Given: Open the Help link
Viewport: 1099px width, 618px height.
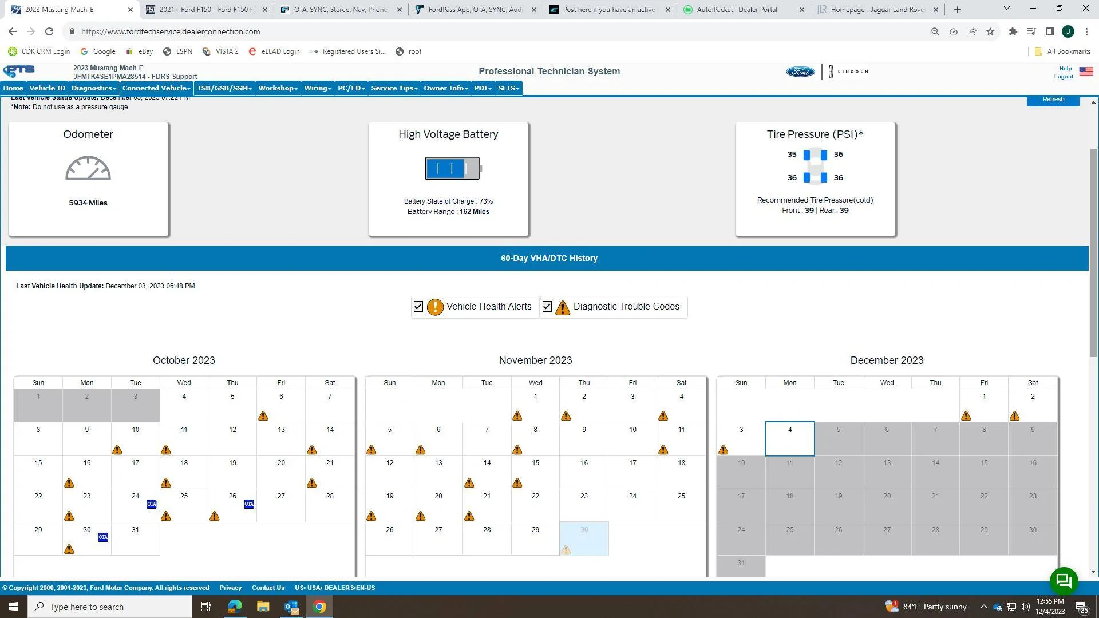Looking at the screenshot, I should coord(1065,69).
